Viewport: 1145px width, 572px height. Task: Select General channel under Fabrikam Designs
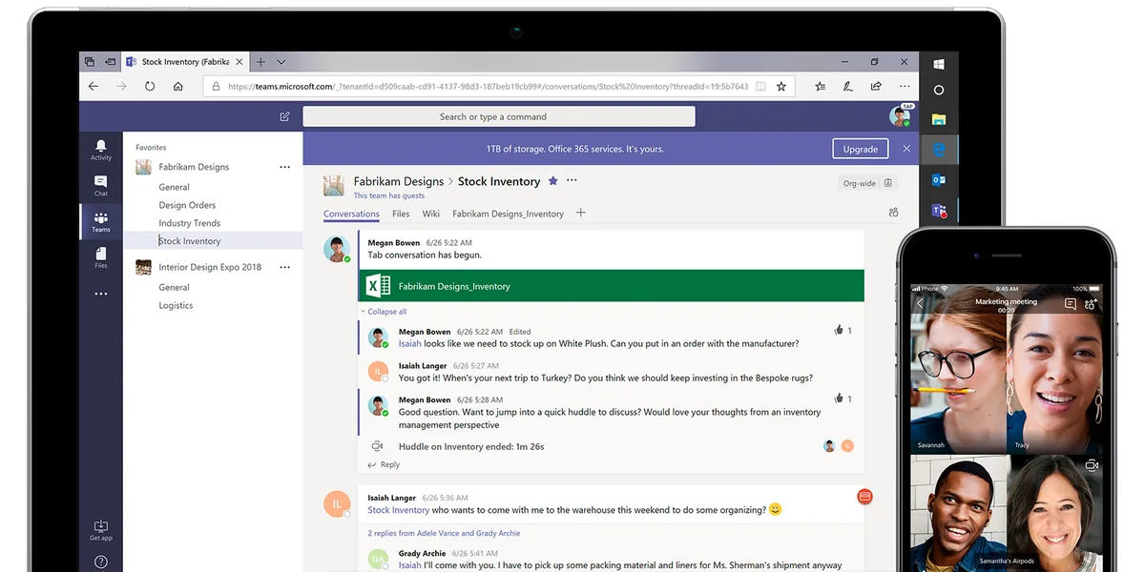(x=174, y=187)
